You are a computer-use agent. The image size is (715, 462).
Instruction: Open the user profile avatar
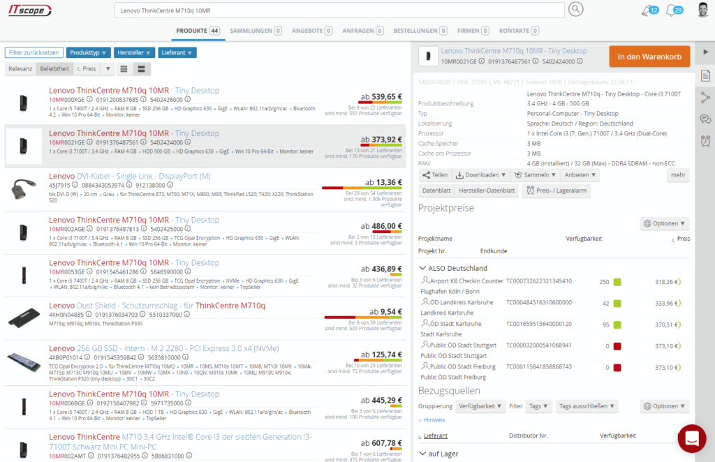point(703,10)
